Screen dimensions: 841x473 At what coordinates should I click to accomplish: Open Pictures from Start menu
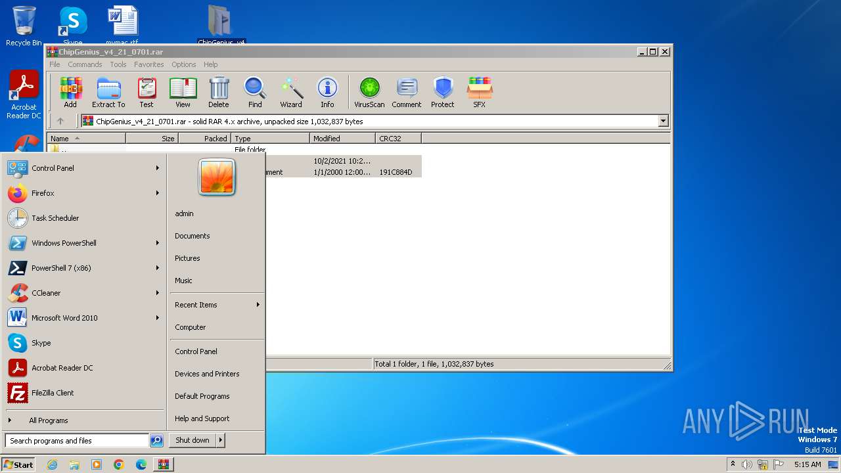187,258
